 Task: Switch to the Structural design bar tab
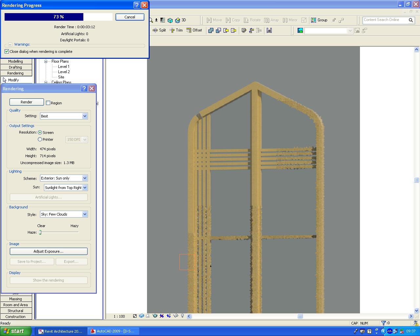pos(15,311)
